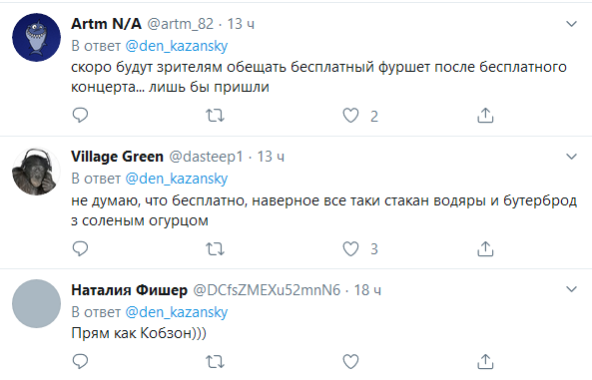Open the chevron menu on Наталия Фишер tweet
Viewport: 592px width, 380px height.
pyautogui.click(x=572, y=289)
